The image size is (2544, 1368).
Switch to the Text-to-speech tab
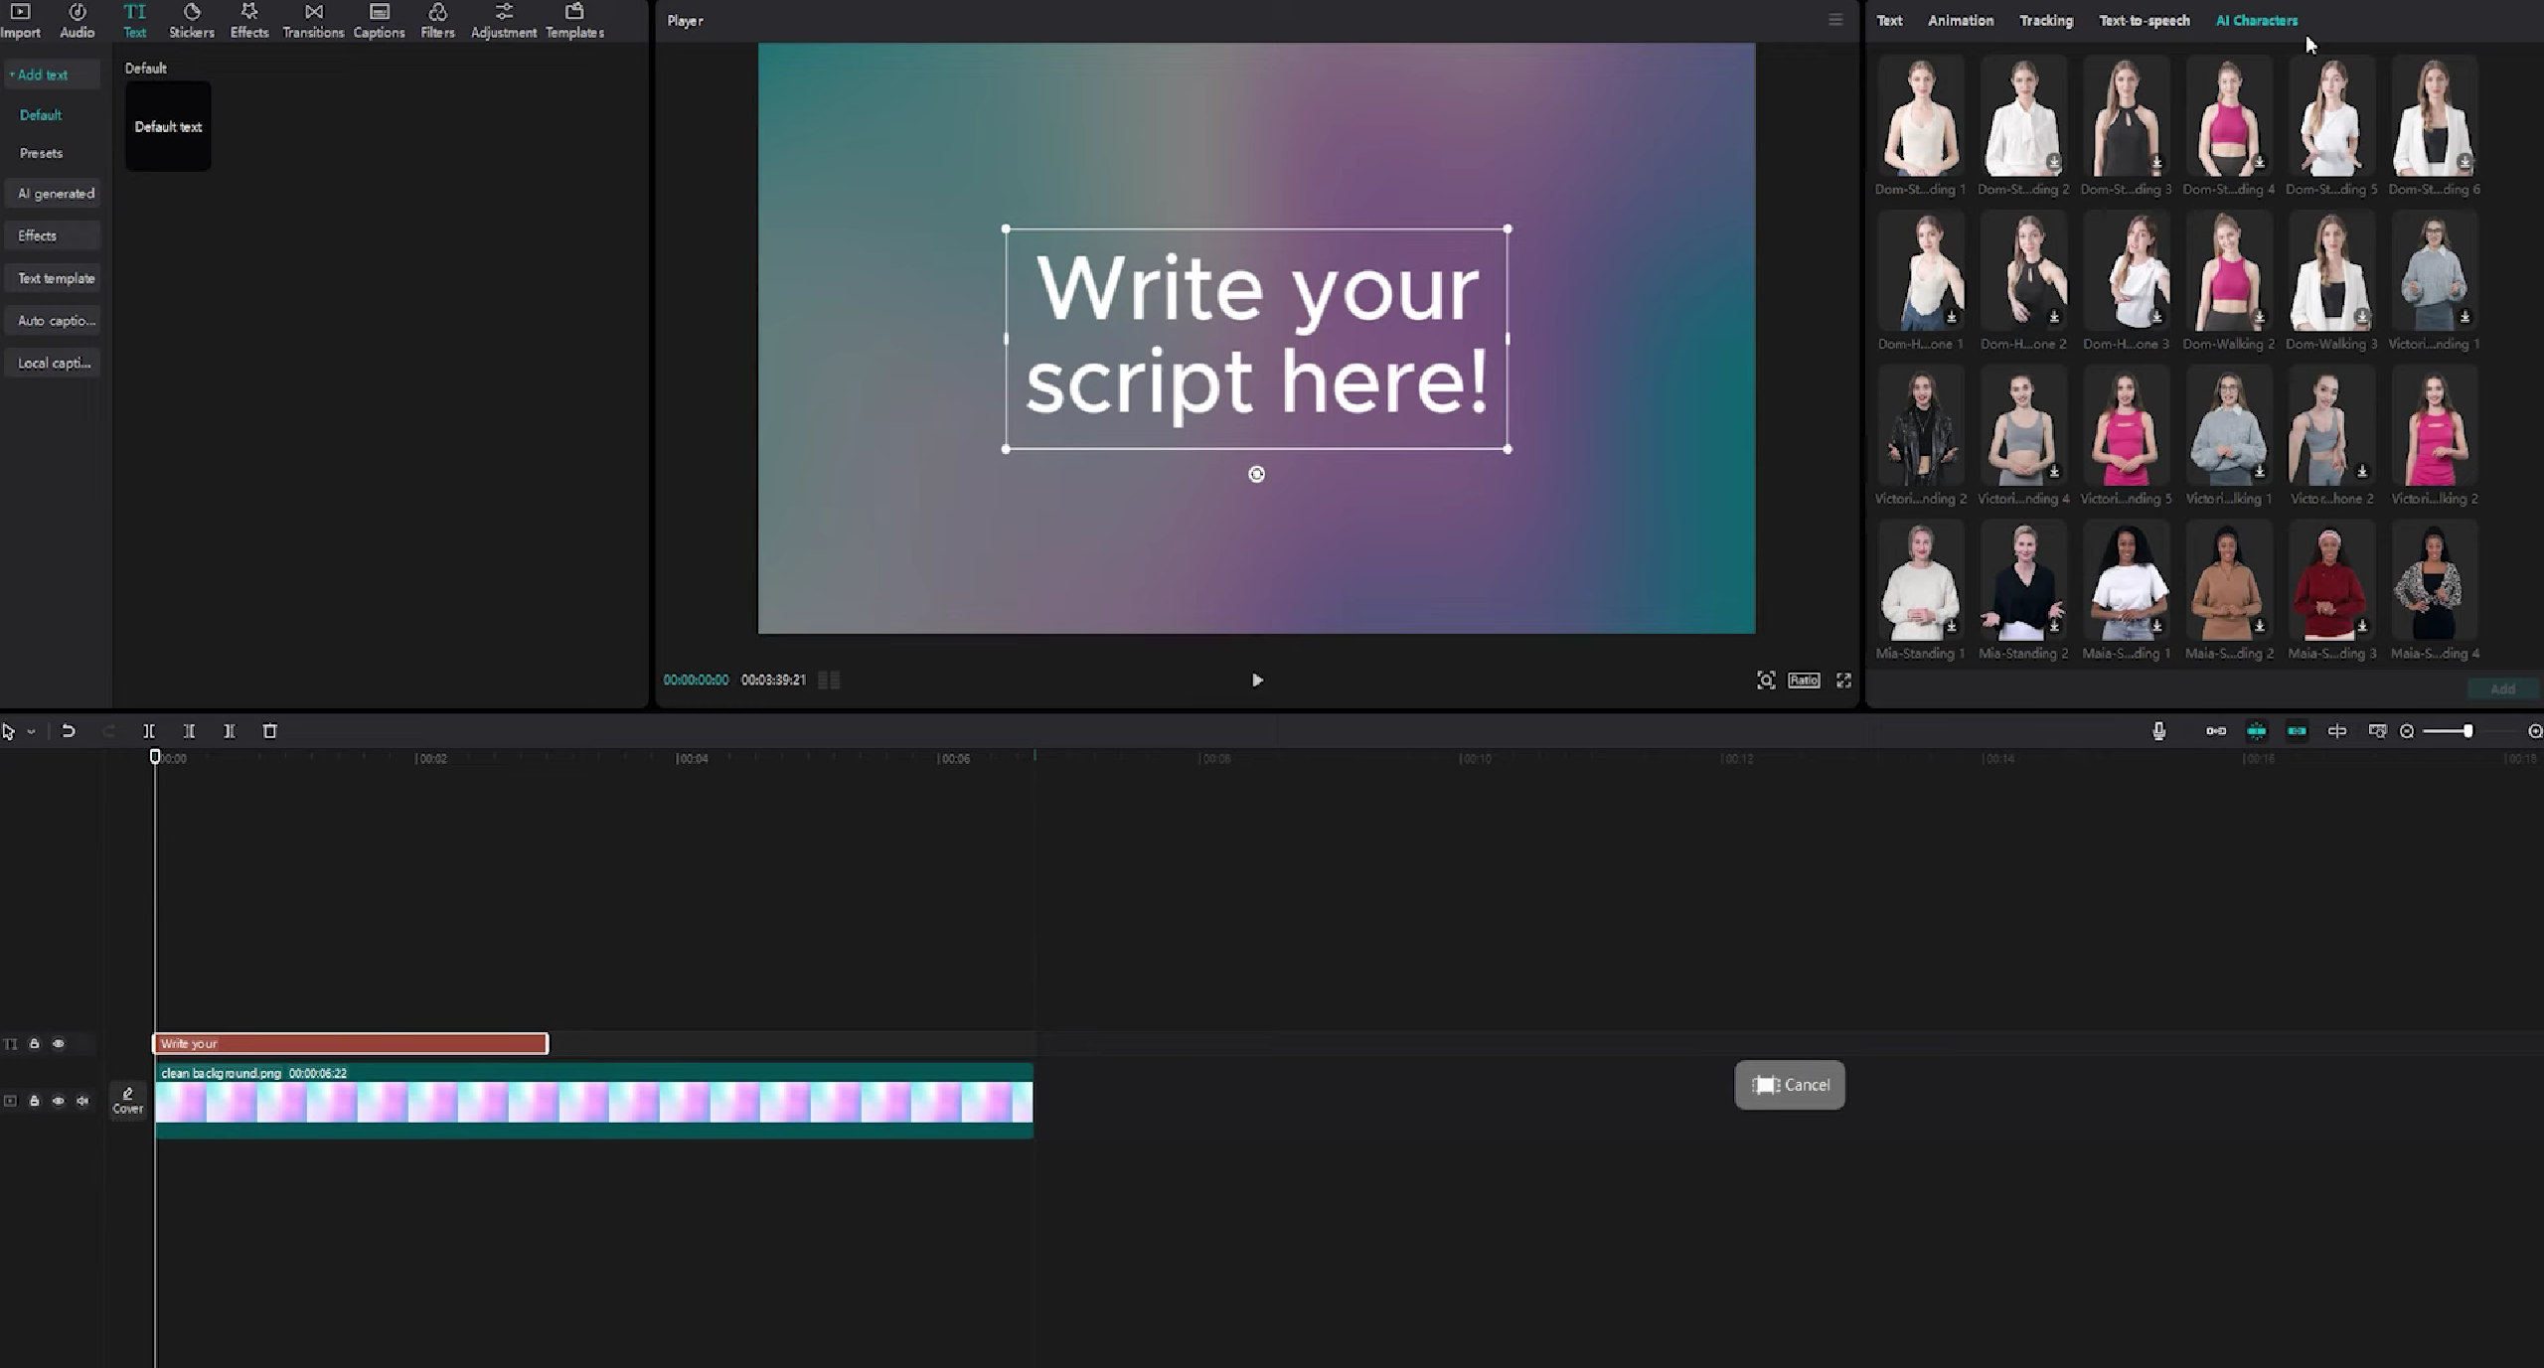(2144, 20)
